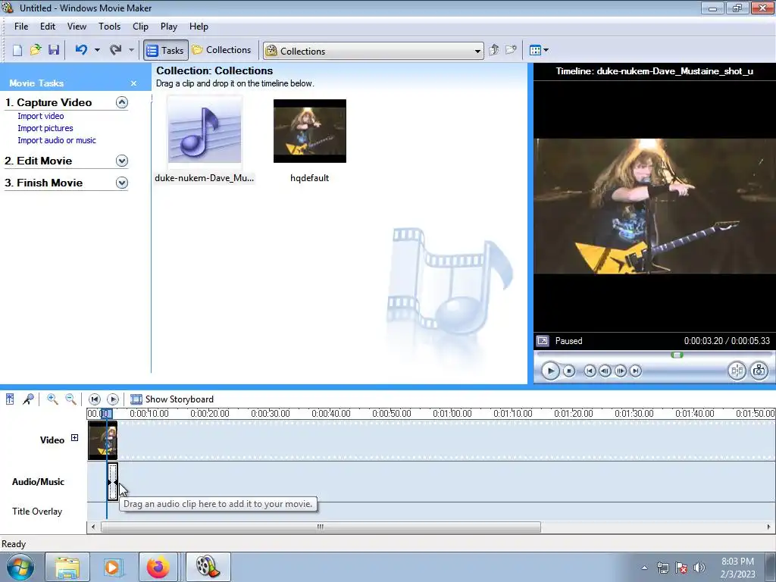Click the Import pictures link
This screenshot has width=776, height=582.
coord(45,128)
